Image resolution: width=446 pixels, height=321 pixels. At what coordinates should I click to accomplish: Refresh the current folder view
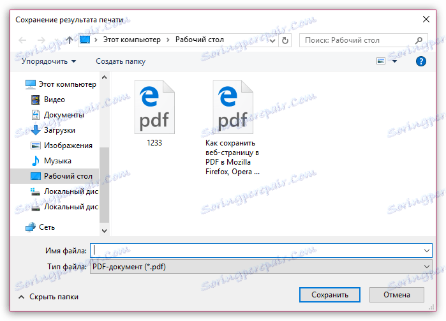pos(285,40)
